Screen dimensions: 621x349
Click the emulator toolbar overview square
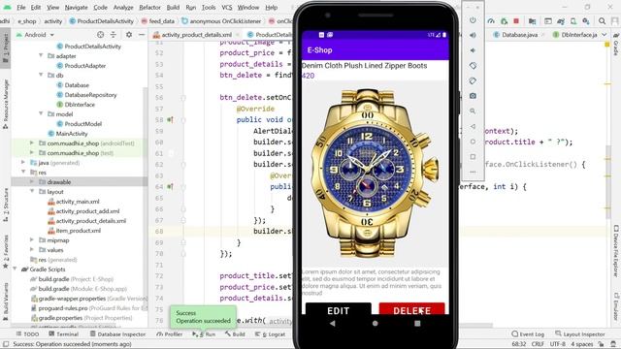tap(473, 157)
